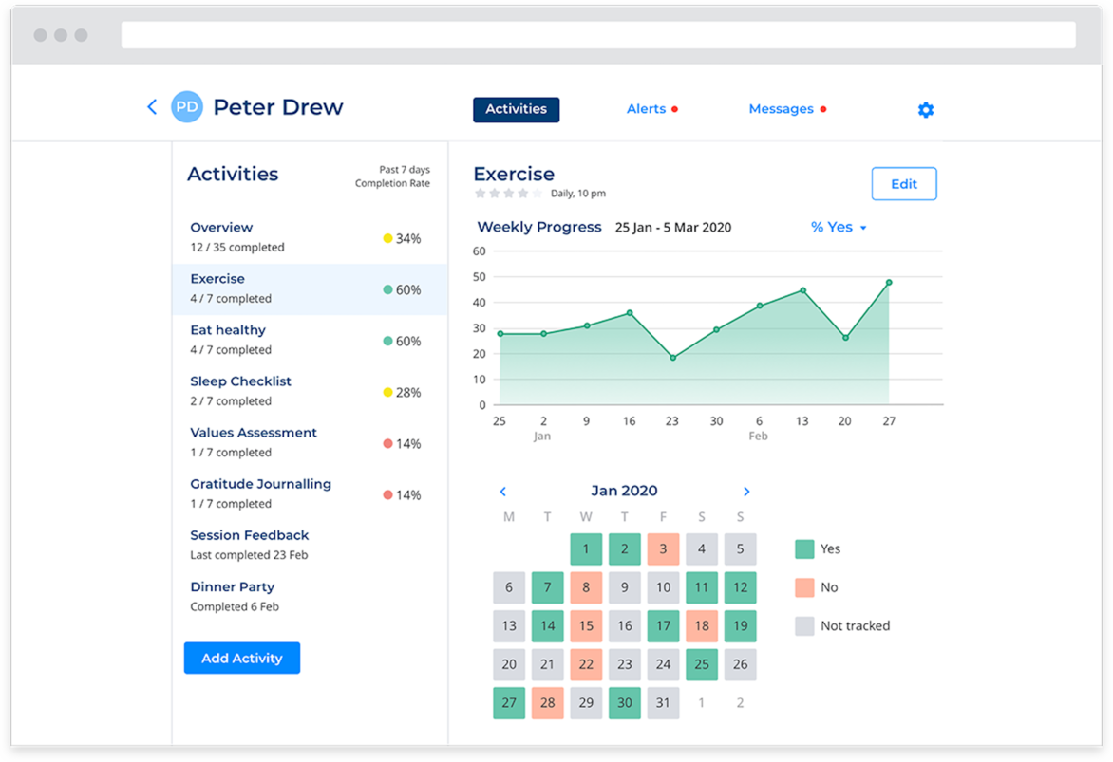
Task: Toggle calendar day 15 in January
Action: pyautogui.click(x=586, y=626)
